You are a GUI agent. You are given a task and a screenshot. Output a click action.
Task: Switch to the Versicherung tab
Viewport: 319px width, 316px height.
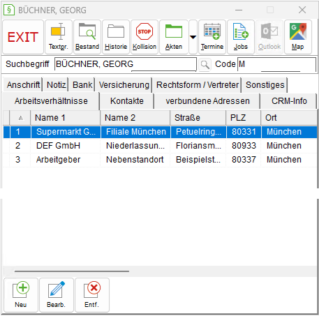coord(124,85)
